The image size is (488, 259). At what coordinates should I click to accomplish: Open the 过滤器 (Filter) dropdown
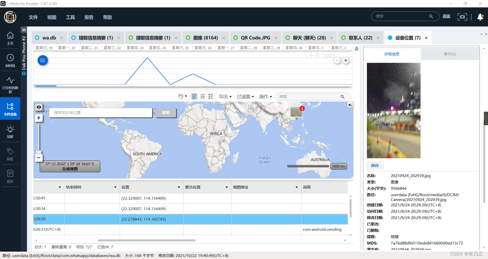click(x=245, y=97)
